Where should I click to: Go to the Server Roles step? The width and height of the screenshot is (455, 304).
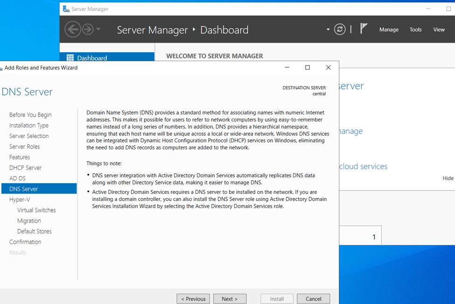(x=25, y=147)
